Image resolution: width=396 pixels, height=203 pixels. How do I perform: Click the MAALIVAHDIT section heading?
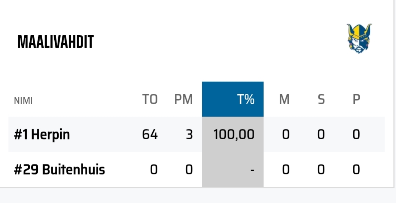point(56,42)
